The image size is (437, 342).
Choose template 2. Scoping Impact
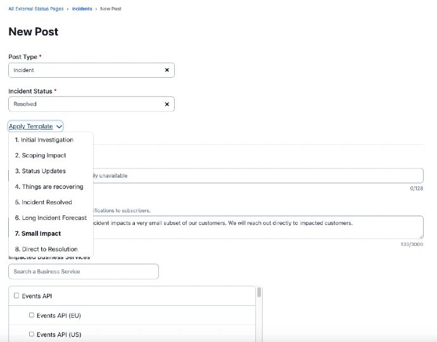pyautogui.click(x=51, y=156)
